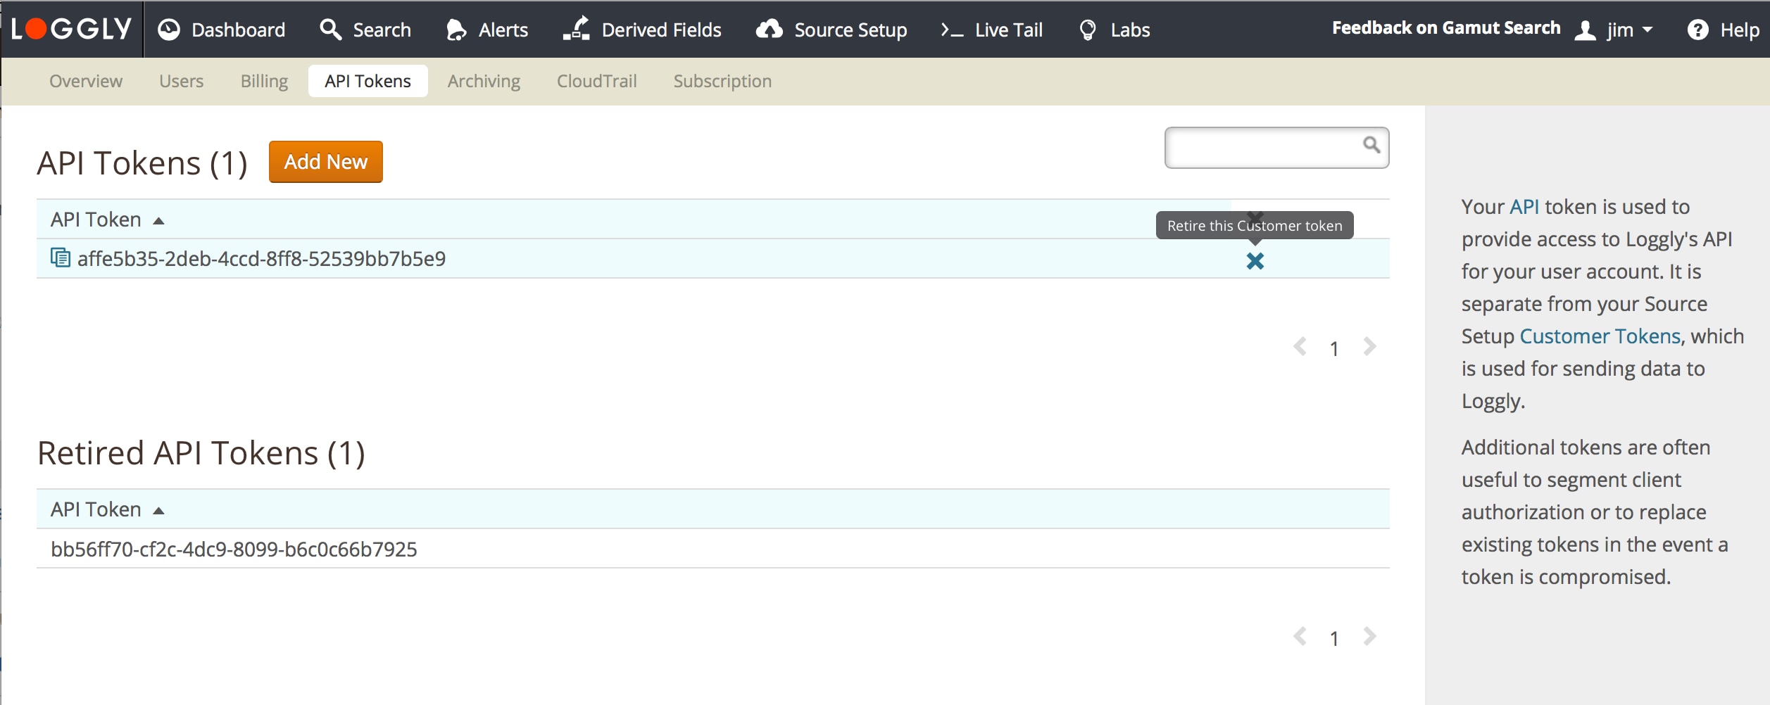This screenshot has width=1770, height=705.
Task: Follow the Customer Tokens link
Action: 1600,336
